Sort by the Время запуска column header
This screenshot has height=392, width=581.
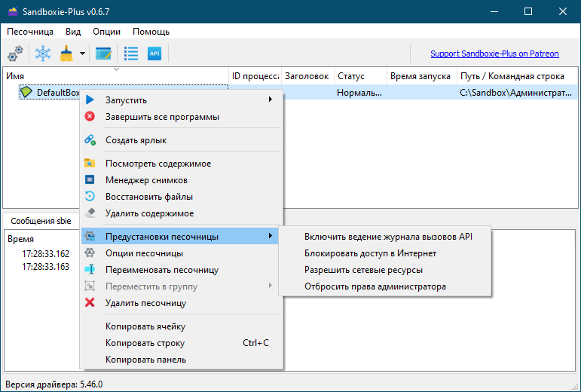point(422,76)
